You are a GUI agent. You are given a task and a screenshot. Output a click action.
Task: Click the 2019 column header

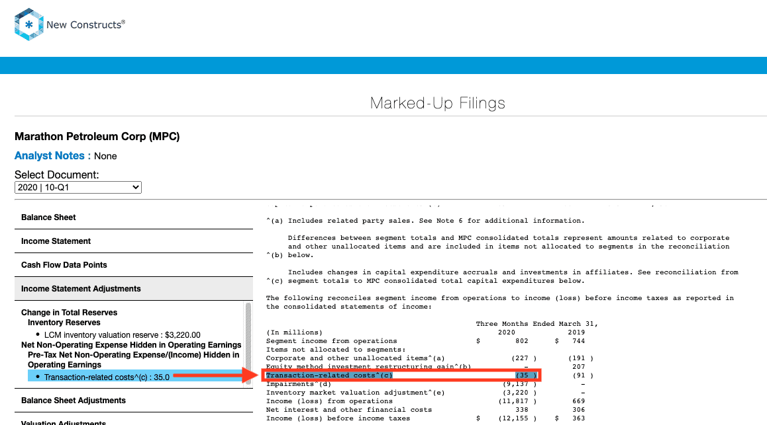click(576, 332)
